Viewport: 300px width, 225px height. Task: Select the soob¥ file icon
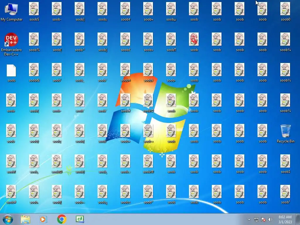click(x=125, y=100)
